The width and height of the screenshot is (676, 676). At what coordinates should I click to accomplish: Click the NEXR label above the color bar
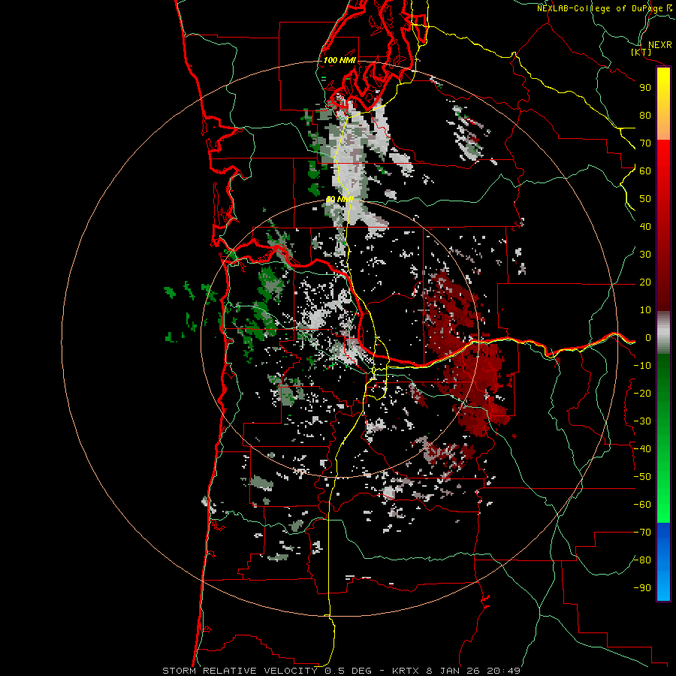pyautogui.click(x=660, y=45)
